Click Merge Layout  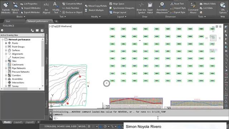pos(118,13)
